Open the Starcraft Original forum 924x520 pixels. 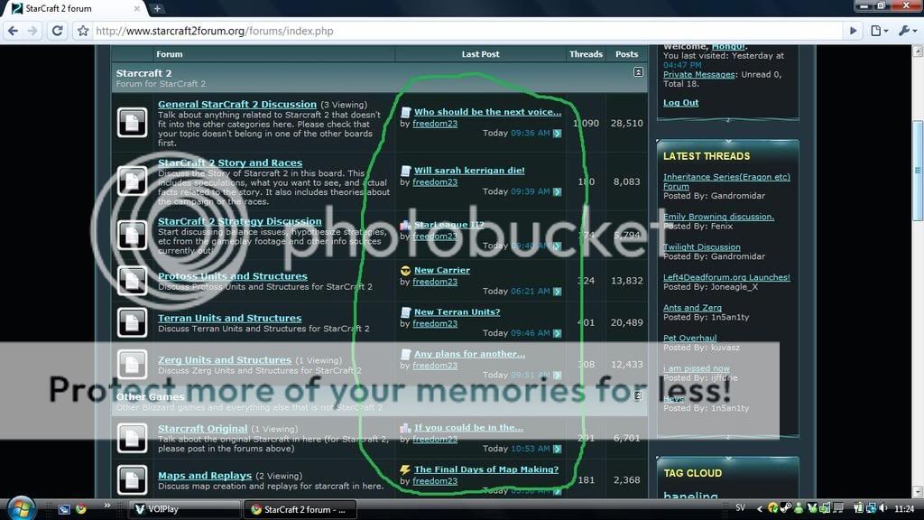pos(202,429)
